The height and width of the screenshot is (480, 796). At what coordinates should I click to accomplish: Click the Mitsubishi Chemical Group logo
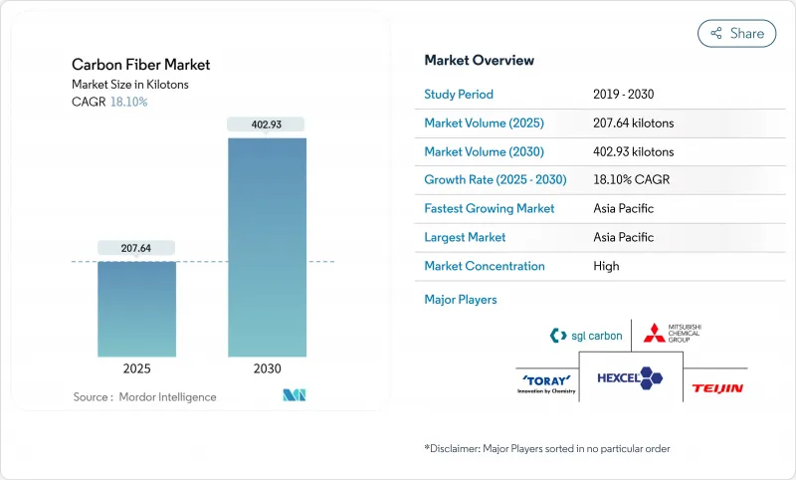(x=685, y=334)
